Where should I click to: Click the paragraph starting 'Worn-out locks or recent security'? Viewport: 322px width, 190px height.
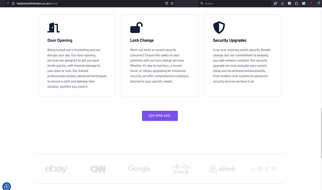click(159, 66)
